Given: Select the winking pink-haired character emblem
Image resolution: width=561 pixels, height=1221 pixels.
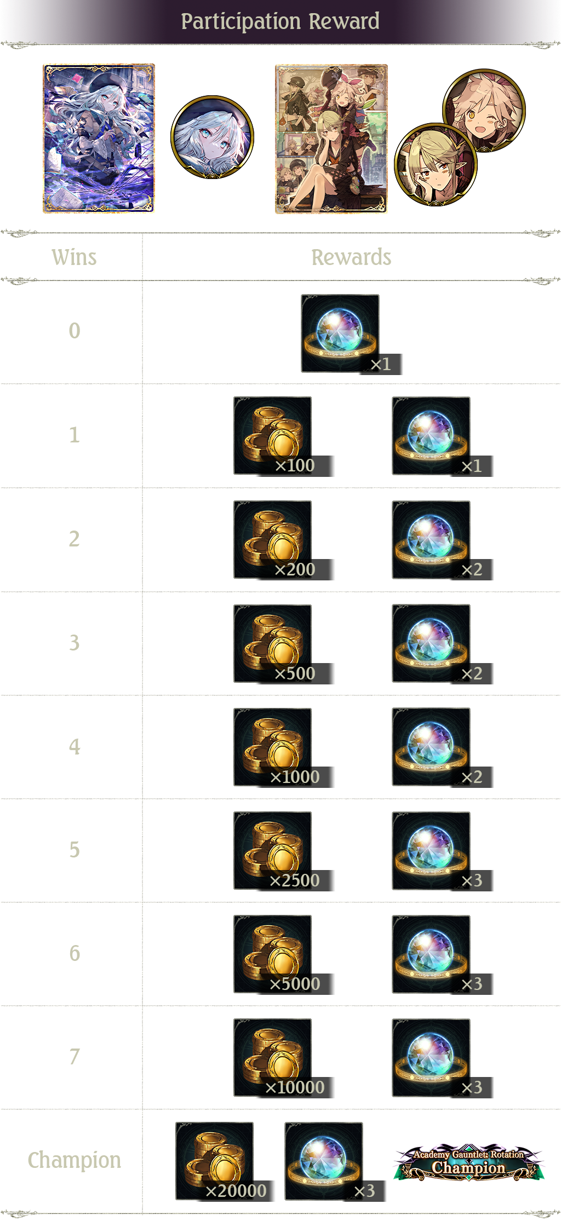Looking at the screenshot, I should tap(484, 110).
